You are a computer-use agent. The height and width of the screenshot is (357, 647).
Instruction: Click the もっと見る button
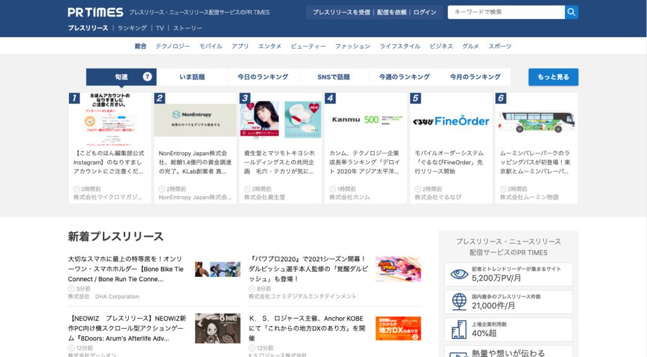(553, 77)
